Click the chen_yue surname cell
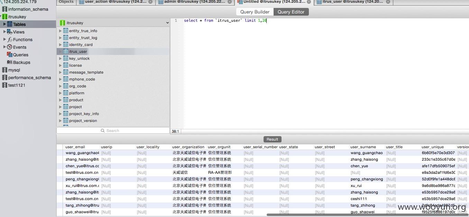Viewport: 469px width, 217px height. (367, 166)
